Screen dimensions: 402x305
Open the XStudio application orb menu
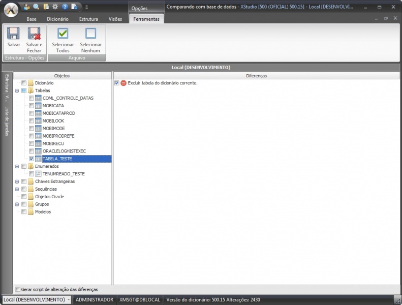point(11,10)
